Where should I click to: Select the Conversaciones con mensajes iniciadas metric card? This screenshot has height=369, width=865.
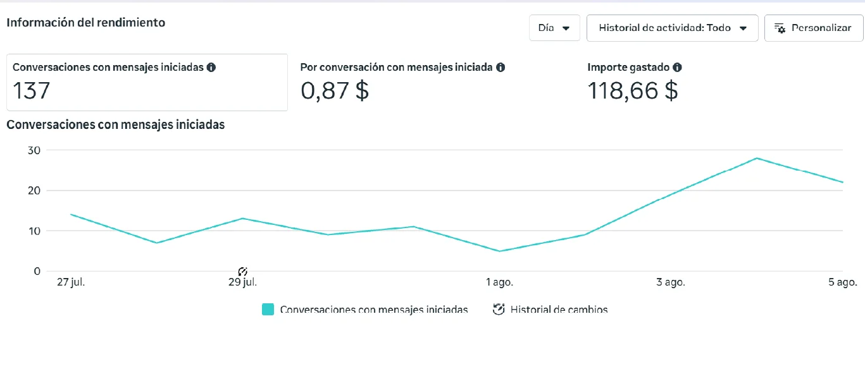[x=147, y=82]
